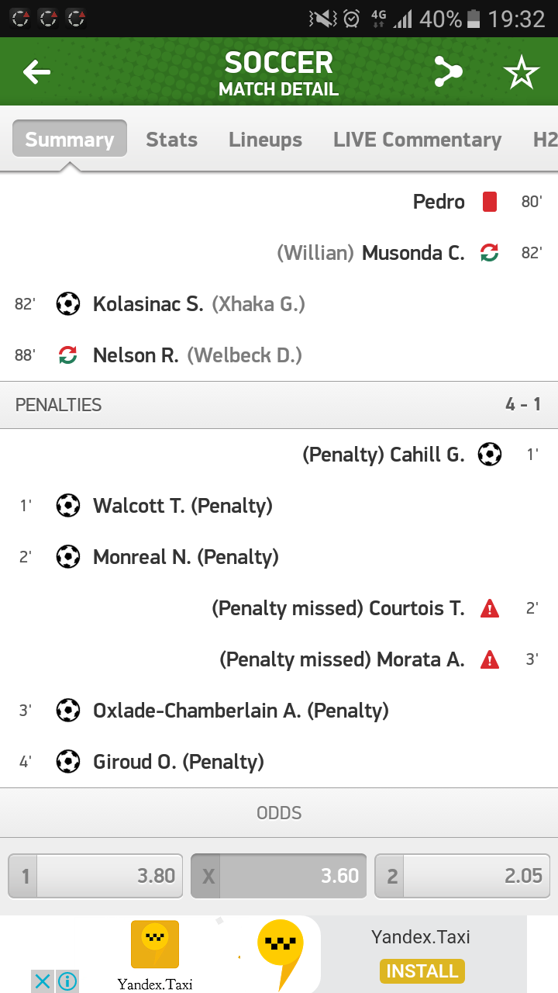Tap missed penalty warning icon for Courtois T.

pyautogui.click(x=489, y=608)
